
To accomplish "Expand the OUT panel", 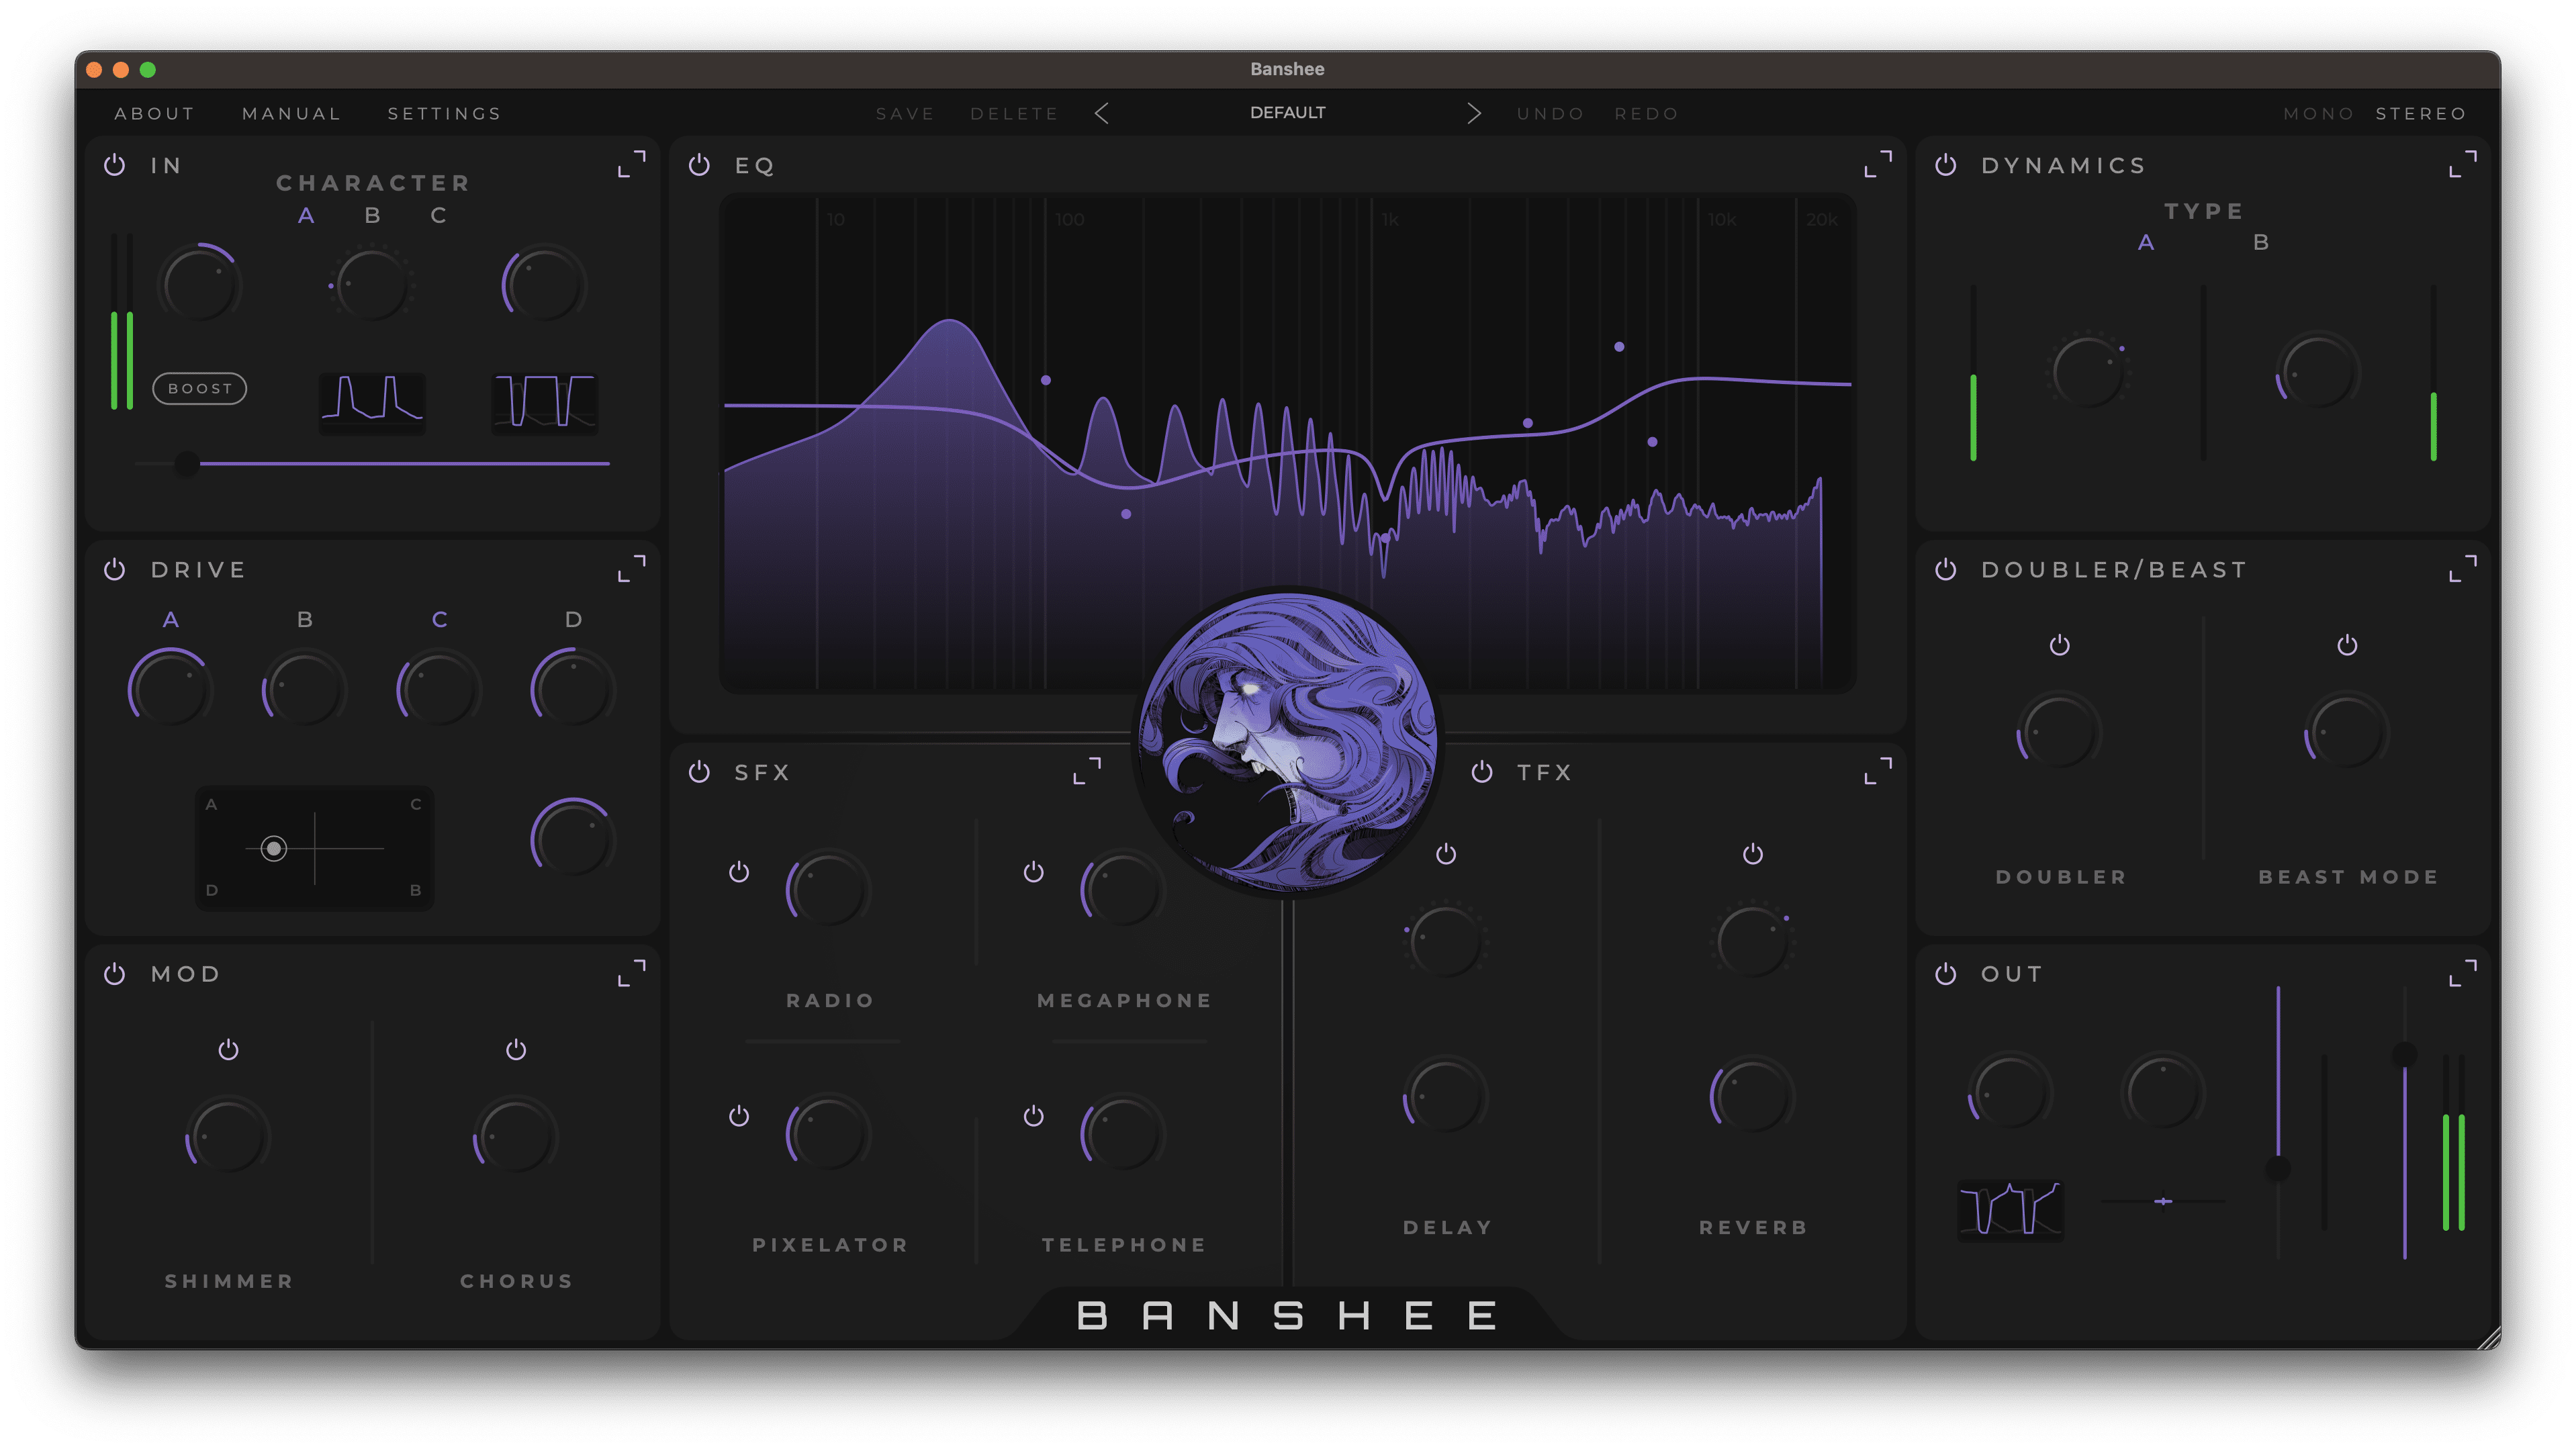I will point(2463,973).
